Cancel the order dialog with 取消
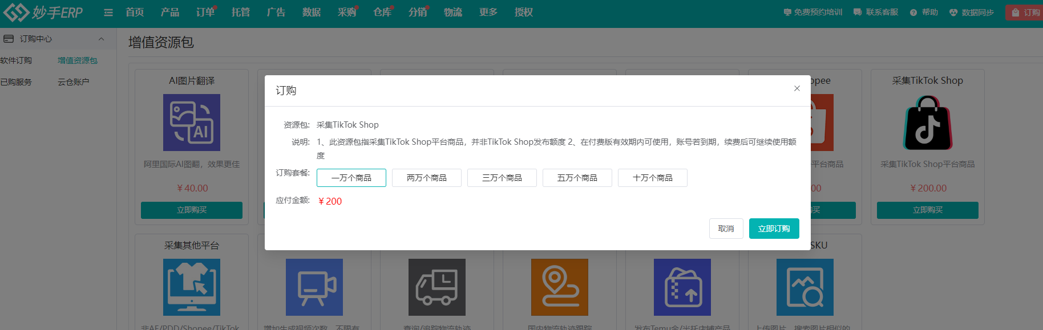This screenshot has width=1043, height=330. click(x=726, y=229)
